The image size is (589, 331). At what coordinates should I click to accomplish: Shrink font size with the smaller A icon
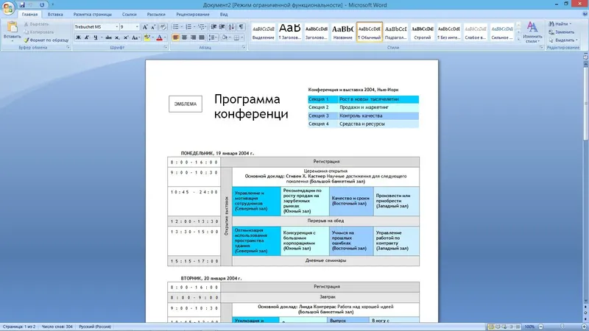coord(153,27)
